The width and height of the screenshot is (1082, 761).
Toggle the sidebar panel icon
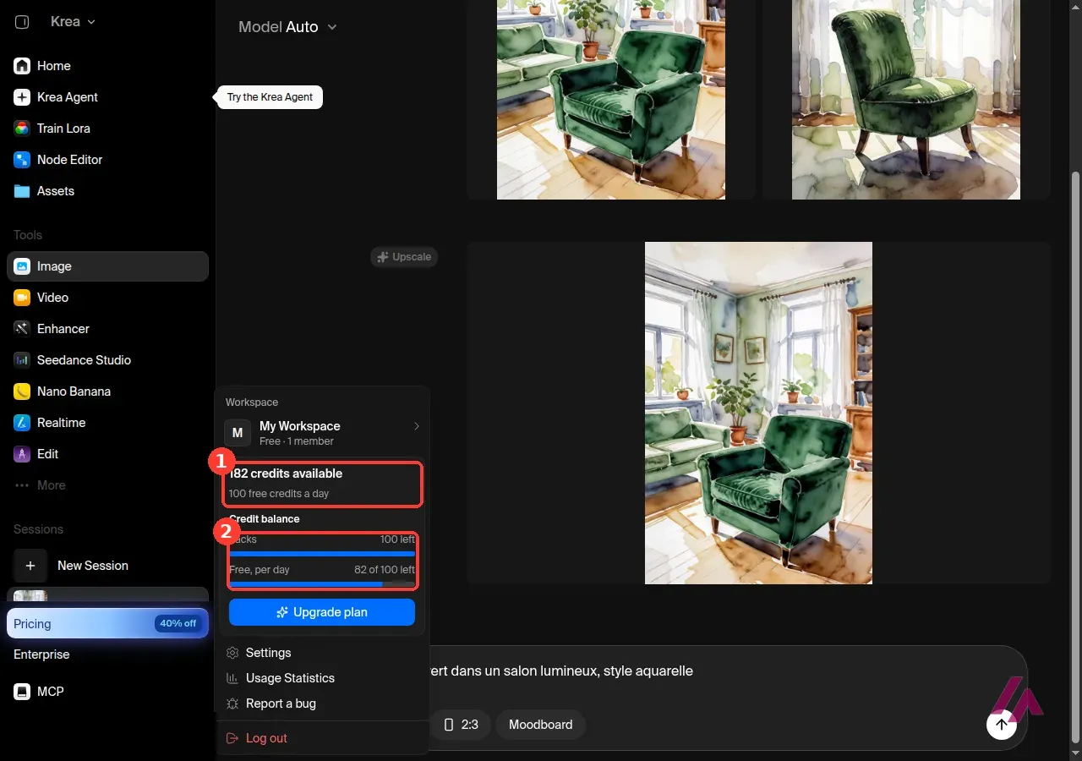22,22
